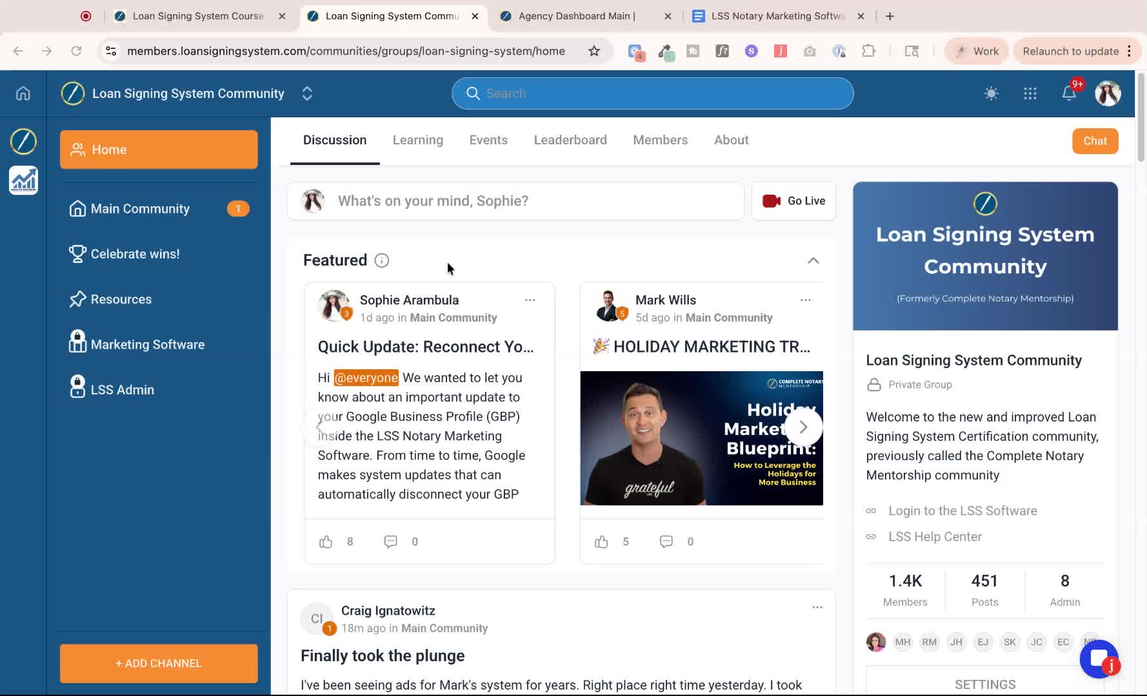Open Craig Ignatowitz's profile name link
1147x696 pixels.
pyautogui.click(x=388, y=611)
